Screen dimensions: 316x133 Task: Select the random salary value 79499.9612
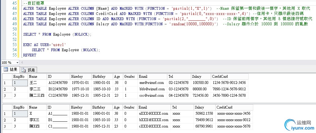tap(204, 120)
